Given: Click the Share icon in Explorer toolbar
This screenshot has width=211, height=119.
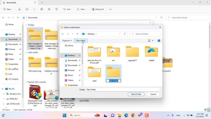Looking at the screenshot, I should (49, 9).
